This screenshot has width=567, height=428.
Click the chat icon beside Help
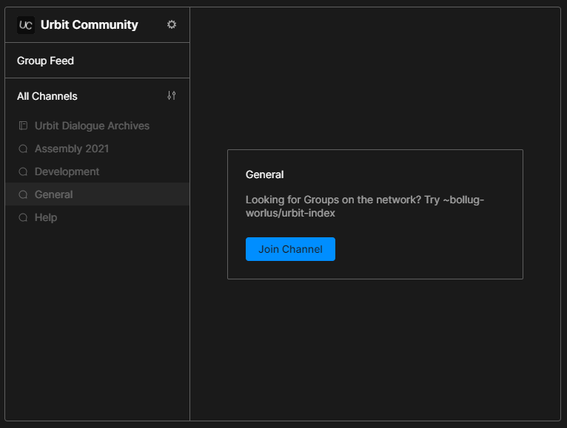[23, 217]
